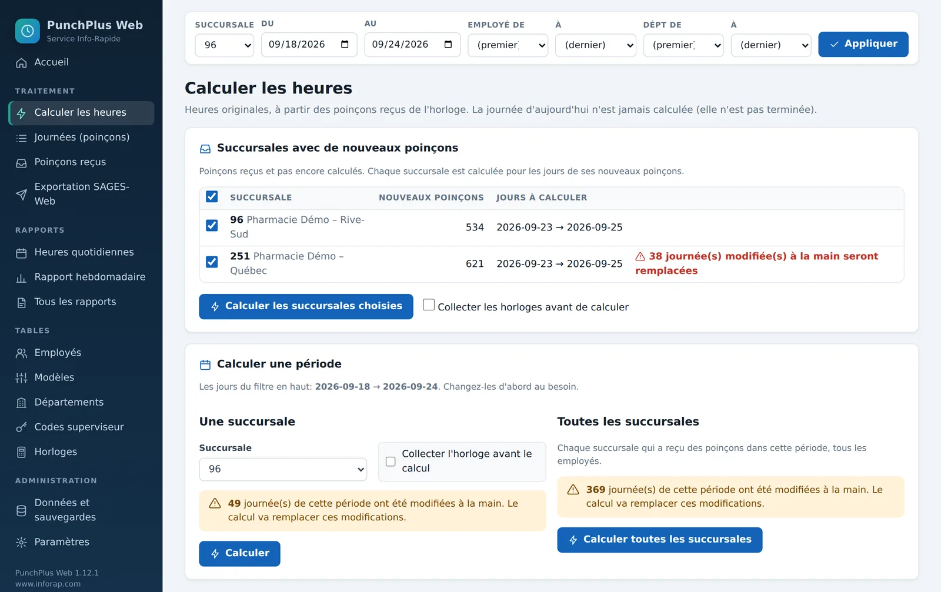Click the Rapport hebdomadaire bar chart icon
This screenshot has width=941, height=592.
click(x=21, y=277)
